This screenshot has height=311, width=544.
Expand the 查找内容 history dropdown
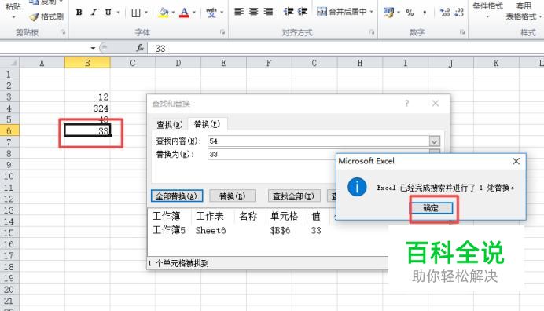tap(435, 141)
